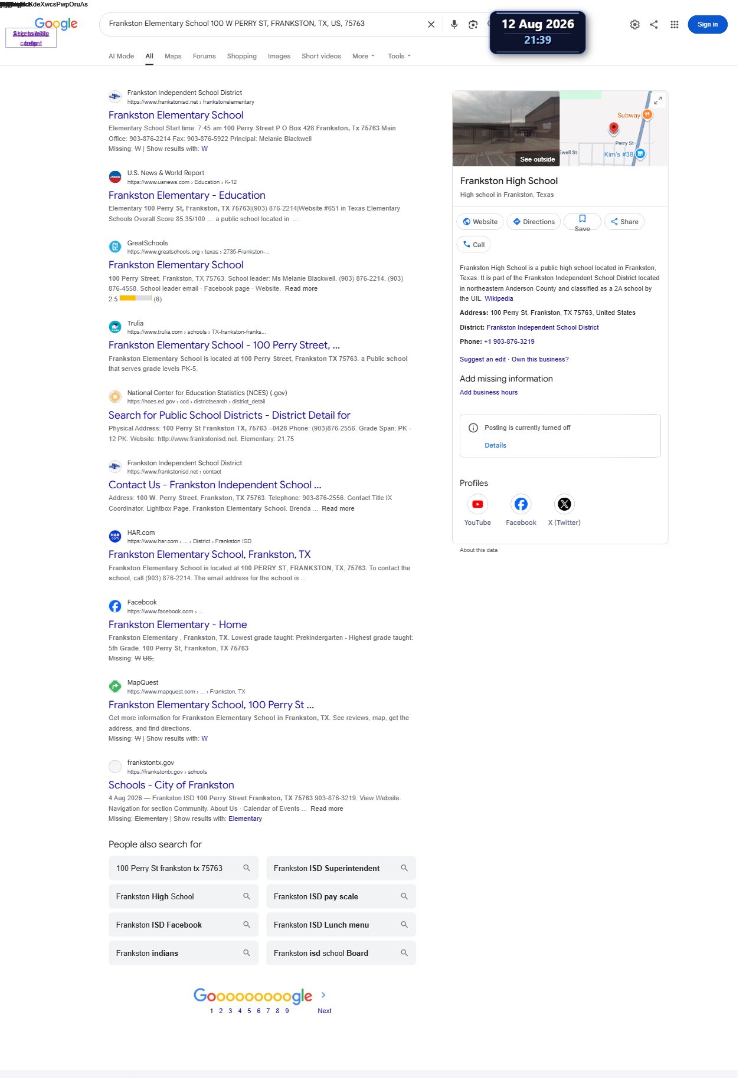746x1078 pixels.
Task: Click the Kim's #38 map marker
Action: click(640, 154)
